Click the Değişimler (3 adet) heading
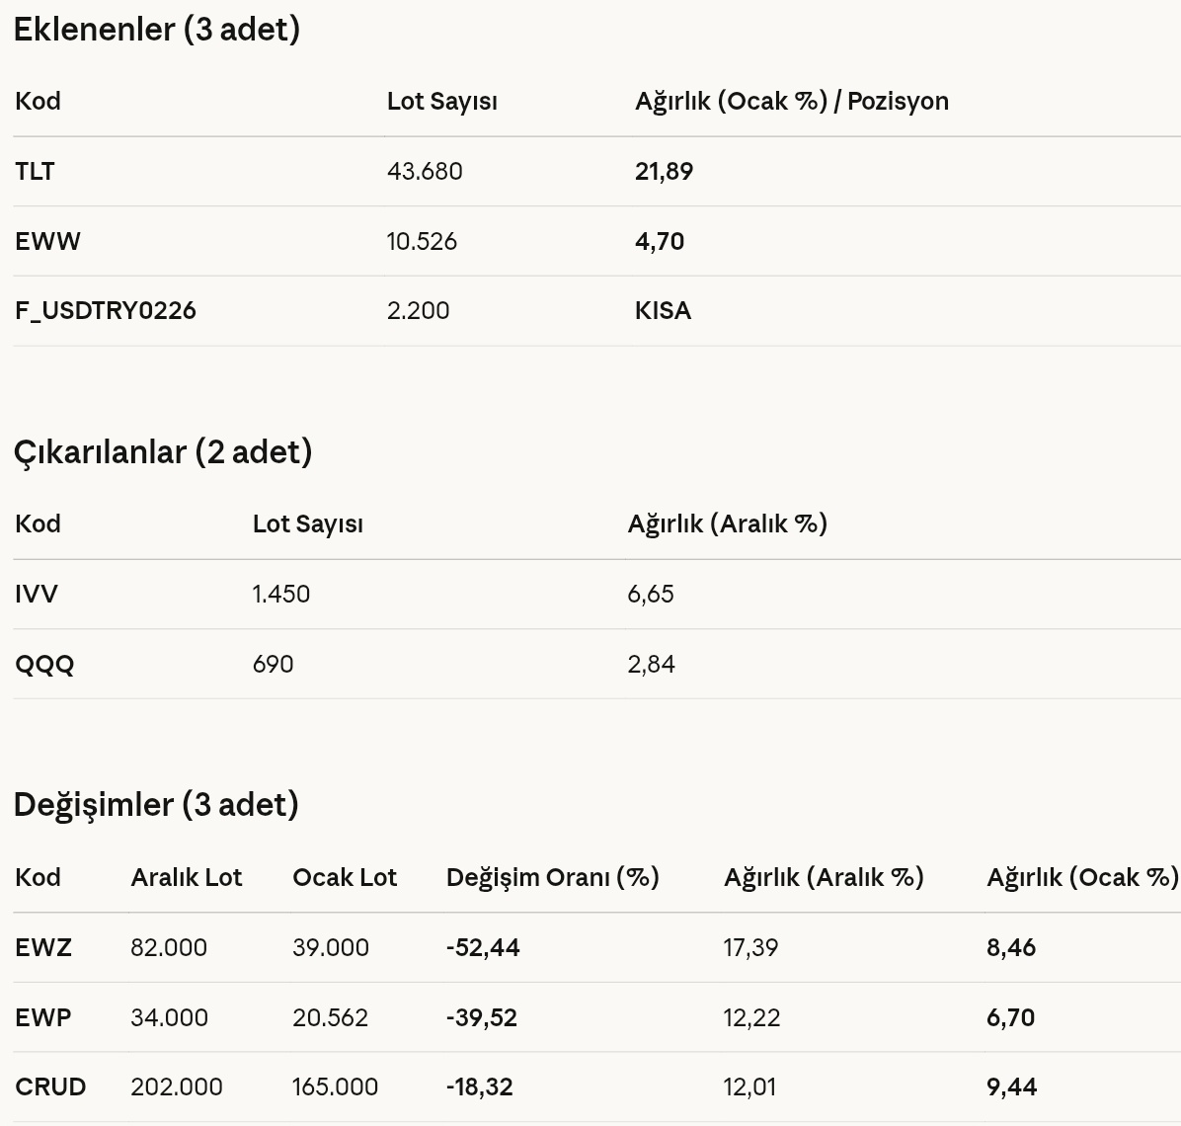 tap(156, 805)
